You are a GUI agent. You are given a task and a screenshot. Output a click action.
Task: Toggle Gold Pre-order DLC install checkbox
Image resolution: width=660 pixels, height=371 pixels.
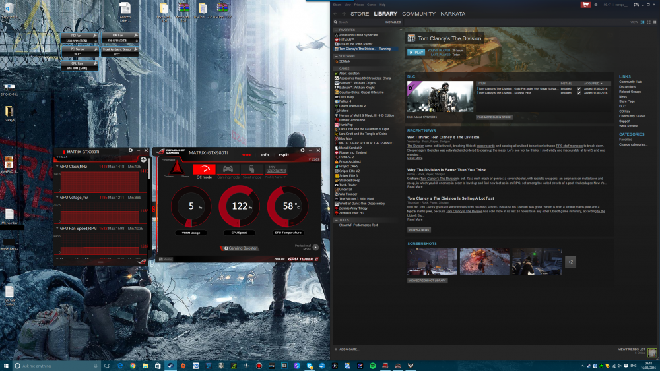coord(579,89)
